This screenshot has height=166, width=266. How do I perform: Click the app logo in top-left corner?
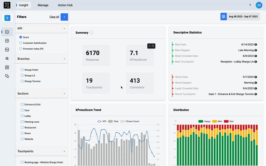pyautogui.click(x=7, y=5)
